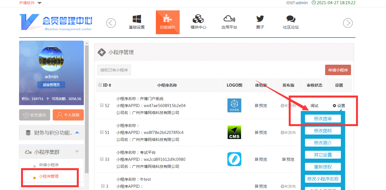Click the left arrow carousel icon
The height and width of the screenshot is (190, 386).
point(111,23)
